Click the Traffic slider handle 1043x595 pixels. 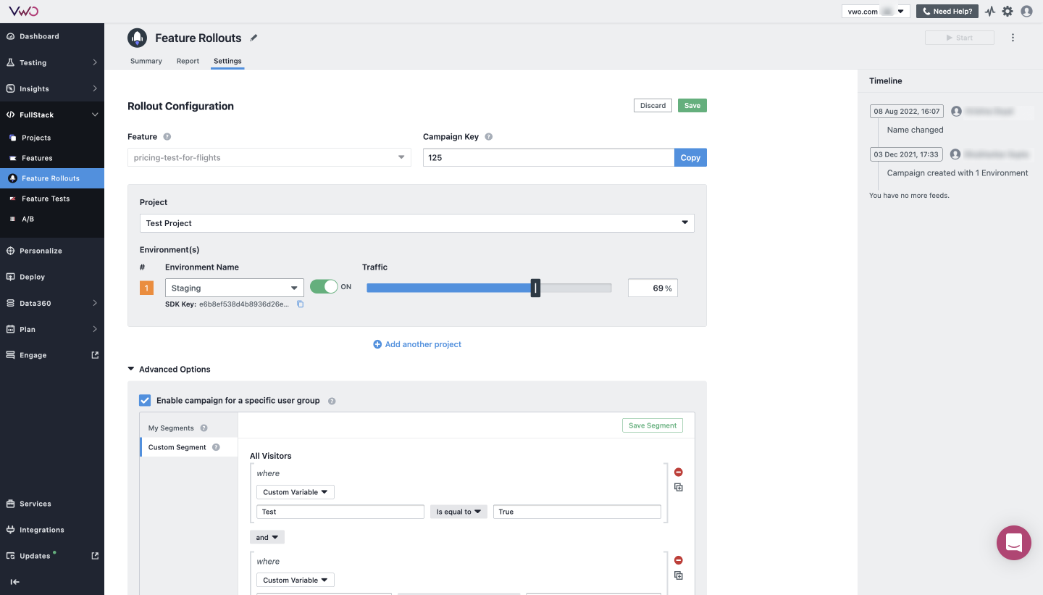[535, 287]
